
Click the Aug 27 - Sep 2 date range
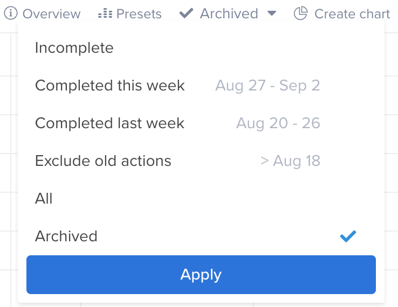(x=267, y=86)
